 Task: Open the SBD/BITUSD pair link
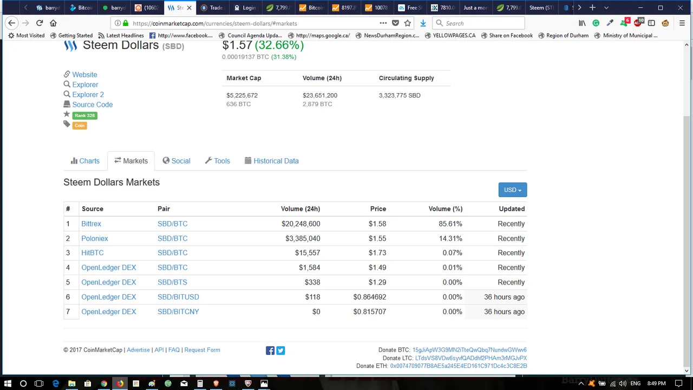click(178, 297)
